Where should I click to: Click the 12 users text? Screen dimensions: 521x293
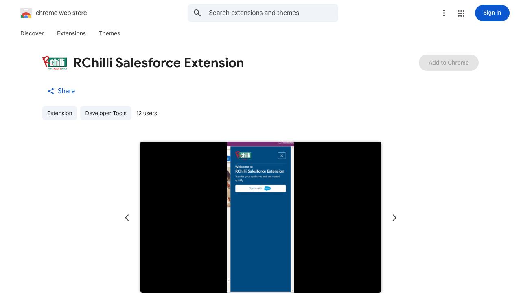(147, 113)
